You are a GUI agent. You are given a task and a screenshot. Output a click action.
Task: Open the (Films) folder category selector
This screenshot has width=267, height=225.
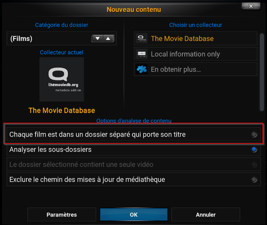(x=62, y=39)
